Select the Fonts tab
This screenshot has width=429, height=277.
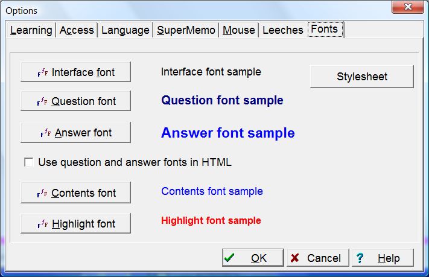tap(325, 29)
